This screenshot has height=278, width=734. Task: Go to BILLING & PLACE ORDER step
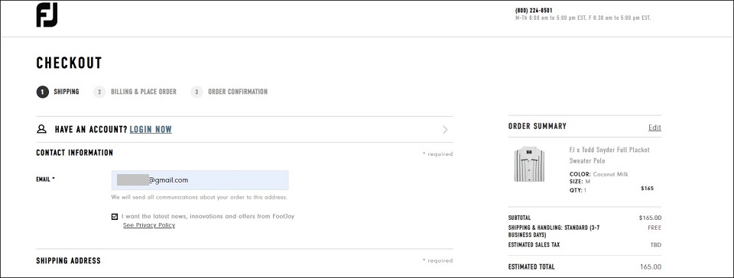pos(144,92)
